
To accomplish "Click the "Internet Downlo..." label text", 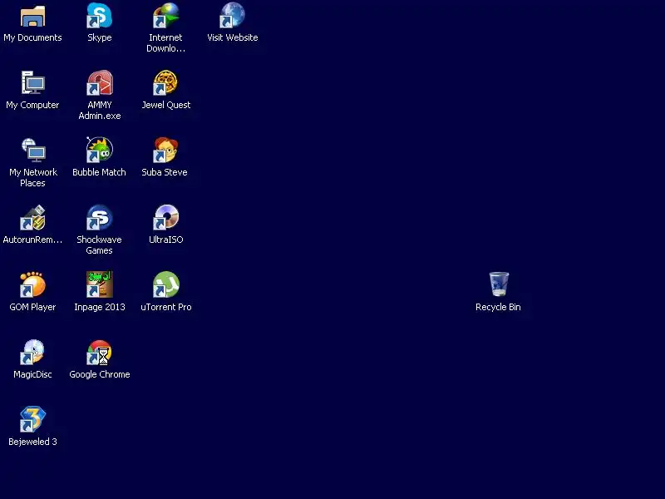I will pos(165,43).
